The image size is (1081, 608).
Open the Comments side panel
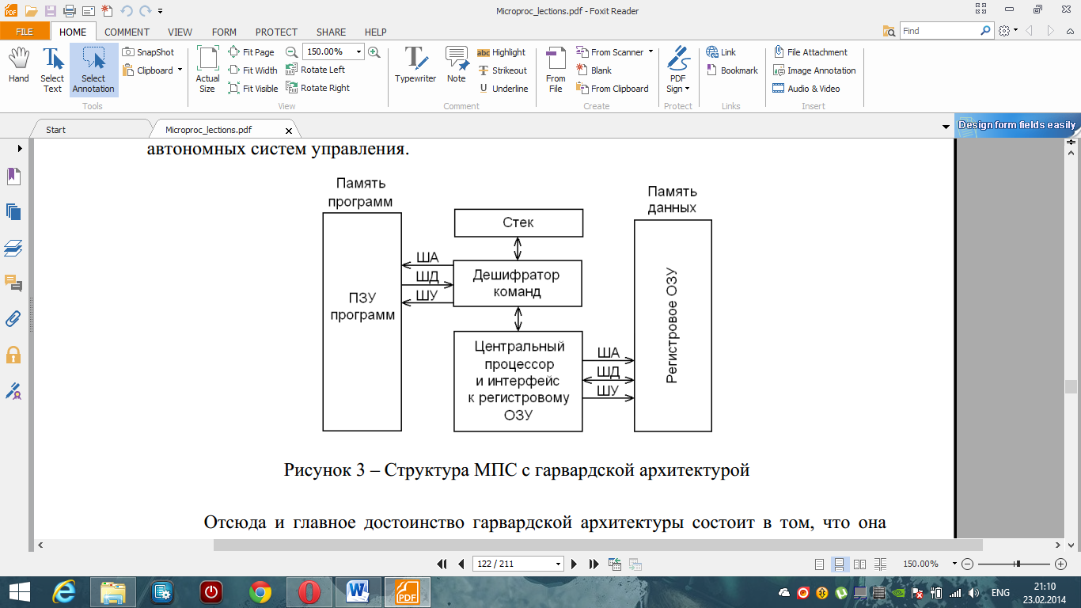pos(13,283)
